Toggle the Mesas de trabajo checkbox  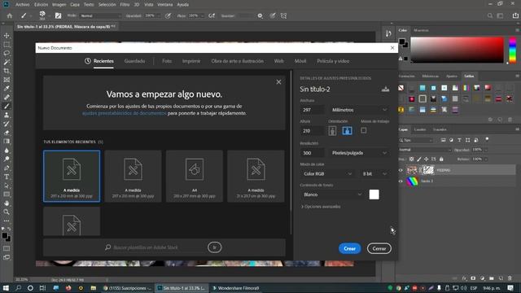tap(364, 130)
